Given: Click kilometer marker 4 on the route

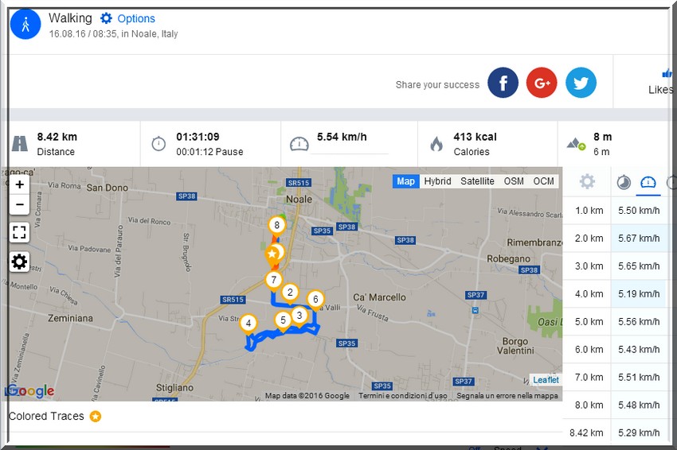Looking at the screenshot, I should [248, 323].
